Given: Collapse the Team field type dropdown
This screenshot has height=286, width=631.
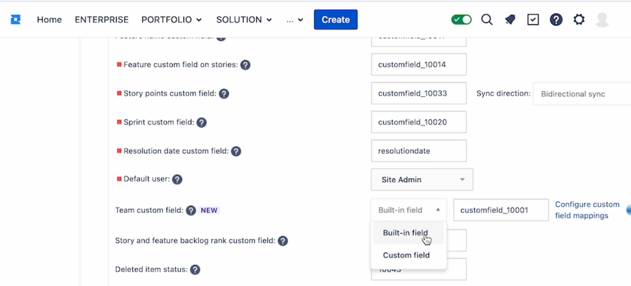Looking at the screenshot, I should (408, 210).
